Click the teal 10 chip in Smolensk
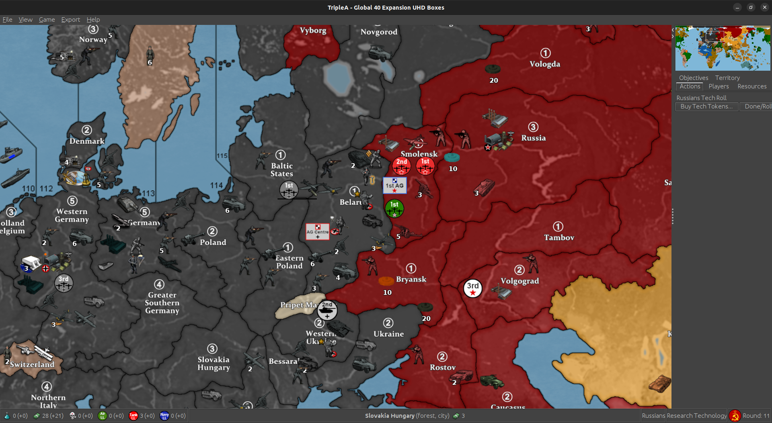The height and width of the screenshot is (423, 772). coord(452,157)
